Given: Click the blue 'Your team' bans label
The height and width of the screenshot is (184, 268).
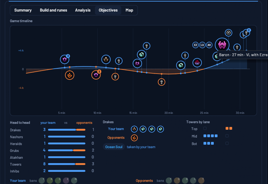Looking at the screenshot, I should [18, 181].
